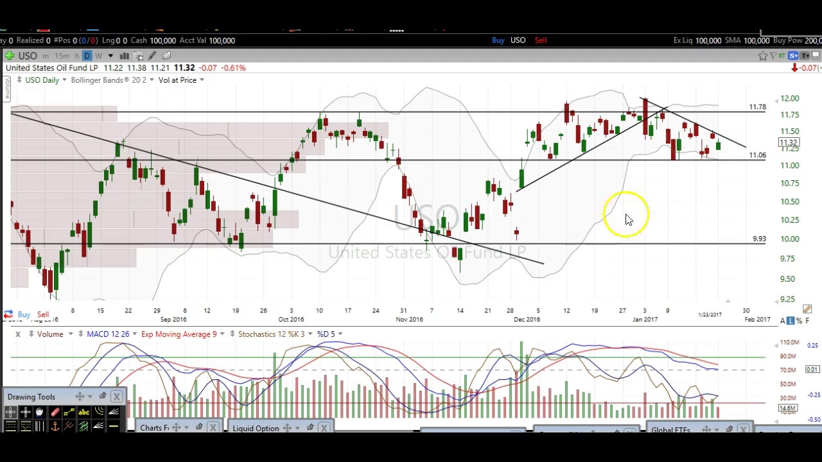822x462 pixels.
Task: Open the Global ETFs panel tab
Action: (x=670, y=429)
